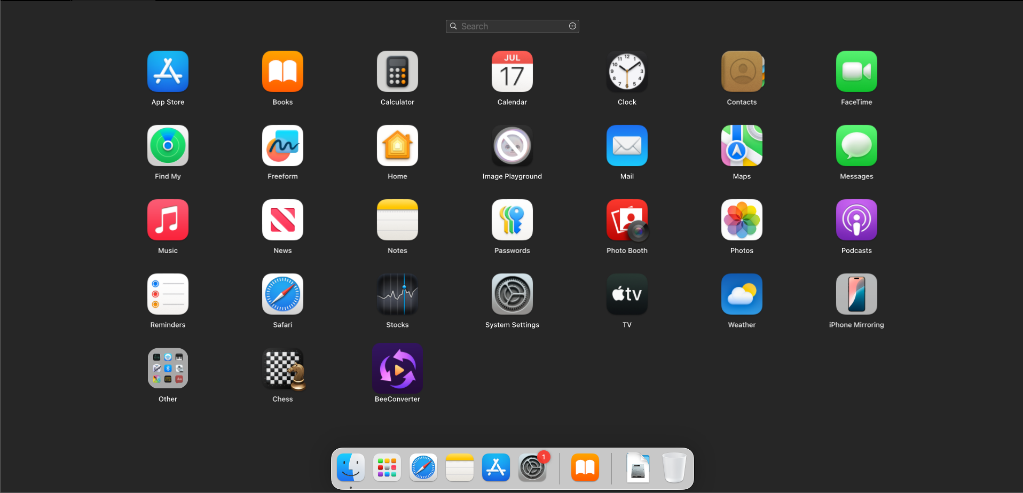This screenshot has height=493, width=1023.
Task: Open Notes from the app grid
Action: pyautogui.click(x=397, y=220)
